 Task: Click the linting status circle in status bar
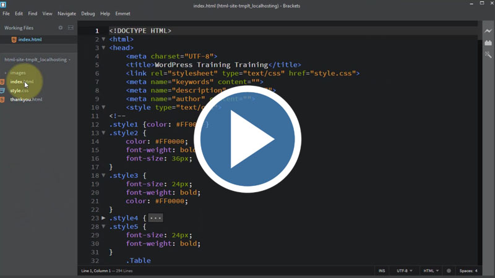[449, 271]
